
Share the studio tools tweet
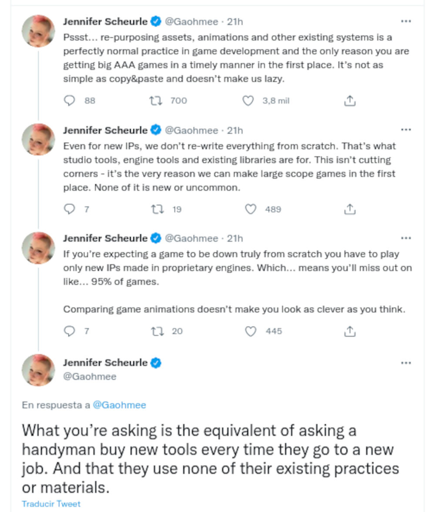click(350, 209)
